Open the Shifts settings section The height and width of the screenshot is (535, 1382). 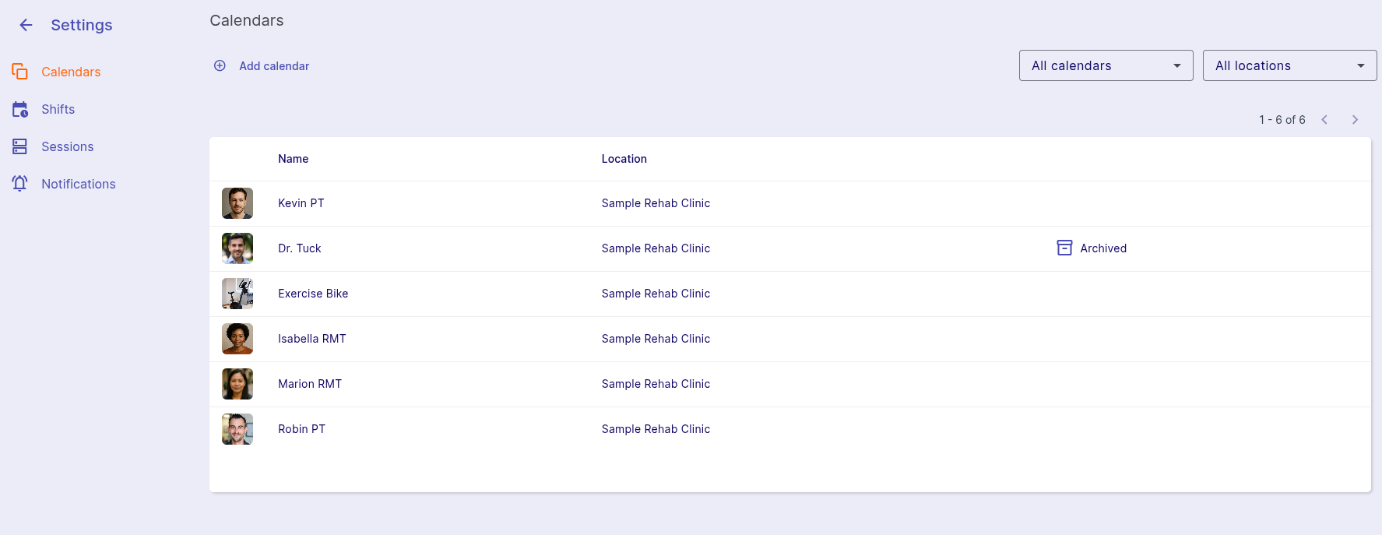click(x=58, y=109)
